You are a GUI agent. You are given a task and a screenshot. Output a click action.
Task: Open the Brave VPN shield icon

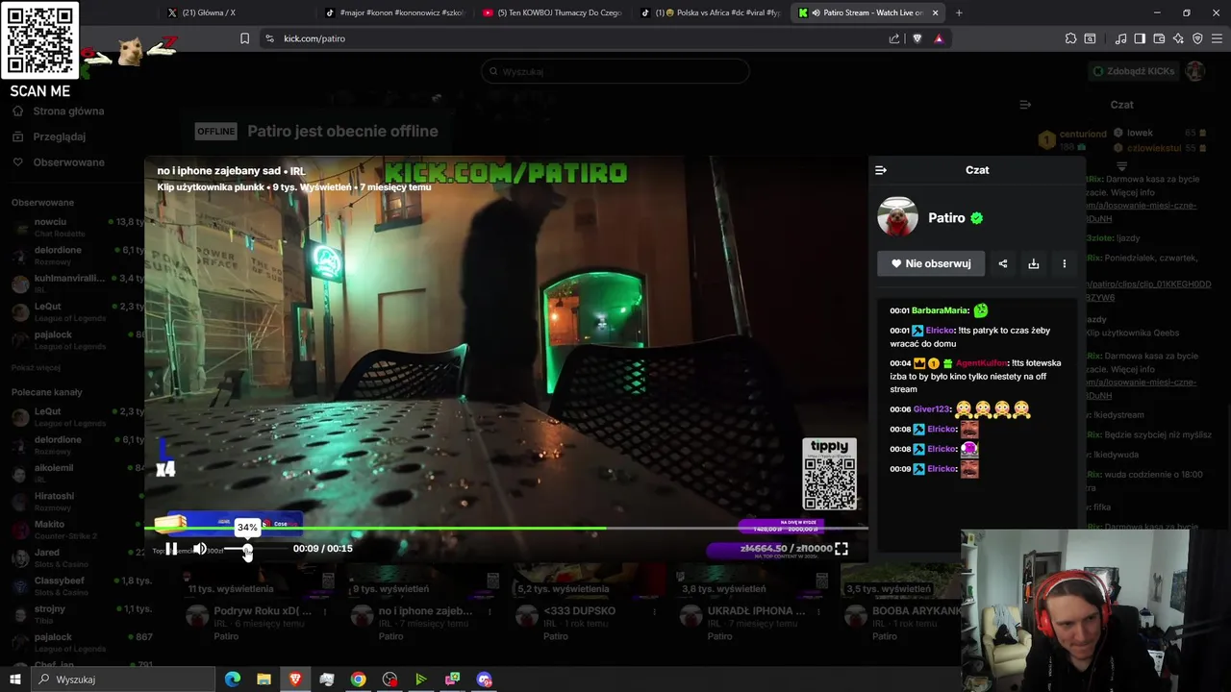(x=1197, y=38)
